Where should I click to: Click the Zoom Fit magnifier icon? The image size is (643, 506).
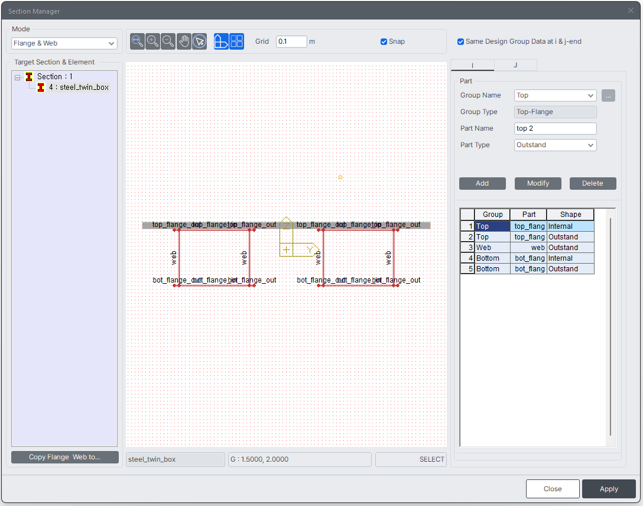click(x=137, y=41)
